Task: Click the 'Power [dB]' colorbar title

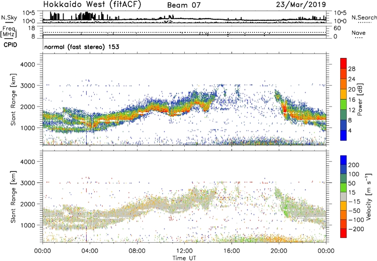Action: (x=360, y=99)
